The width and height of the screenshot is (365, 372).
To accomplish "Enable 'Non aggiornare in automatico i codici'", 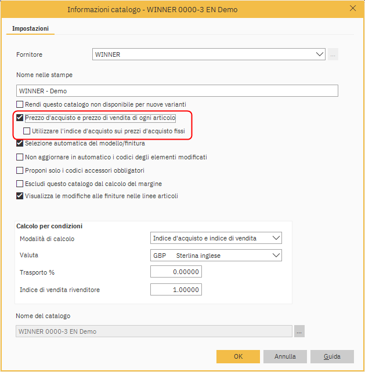I will pyautogui.click(x=20, y=157).
